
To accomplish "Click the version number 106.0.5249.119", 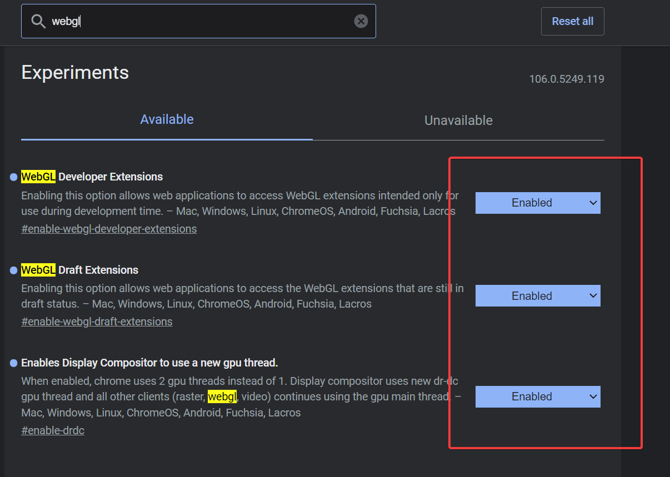I will [567, 79].
